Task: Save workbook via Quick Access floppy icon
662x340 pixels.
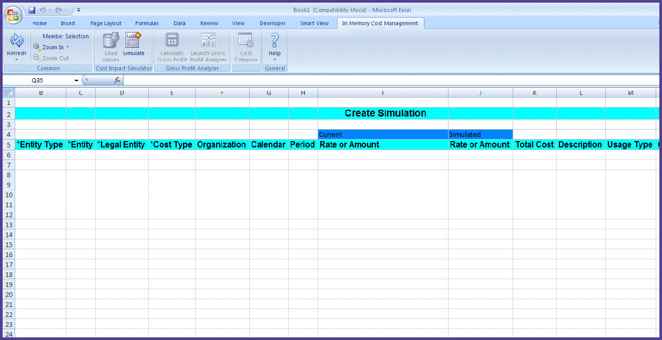Action: pos(32,10)
